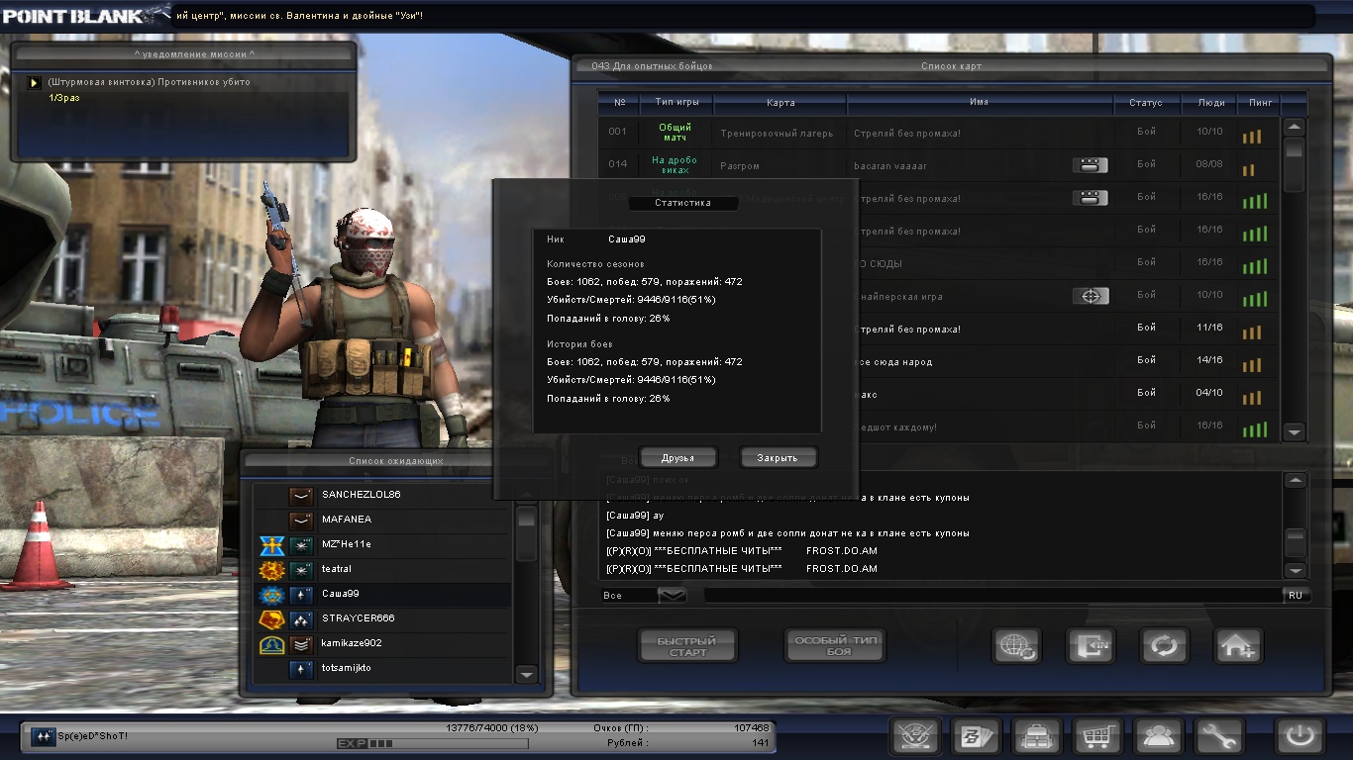Click the RU language indicator
Image resolution: width=1353 pixels, height=760 pixels.
1296,595
